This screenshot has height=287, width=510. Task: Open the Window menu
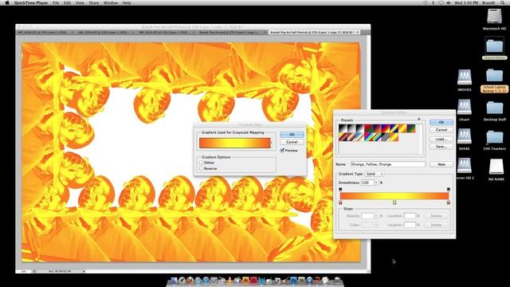(111, 2)
